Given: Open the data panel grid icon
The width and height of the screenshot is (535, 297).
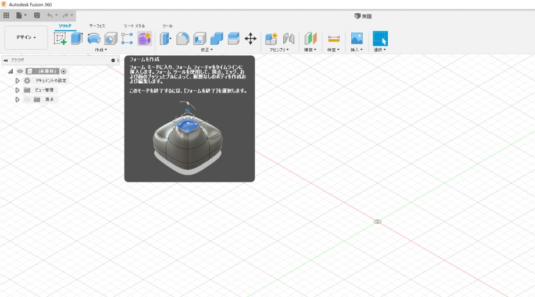Looking at the screenshot, I should (6, 15).
